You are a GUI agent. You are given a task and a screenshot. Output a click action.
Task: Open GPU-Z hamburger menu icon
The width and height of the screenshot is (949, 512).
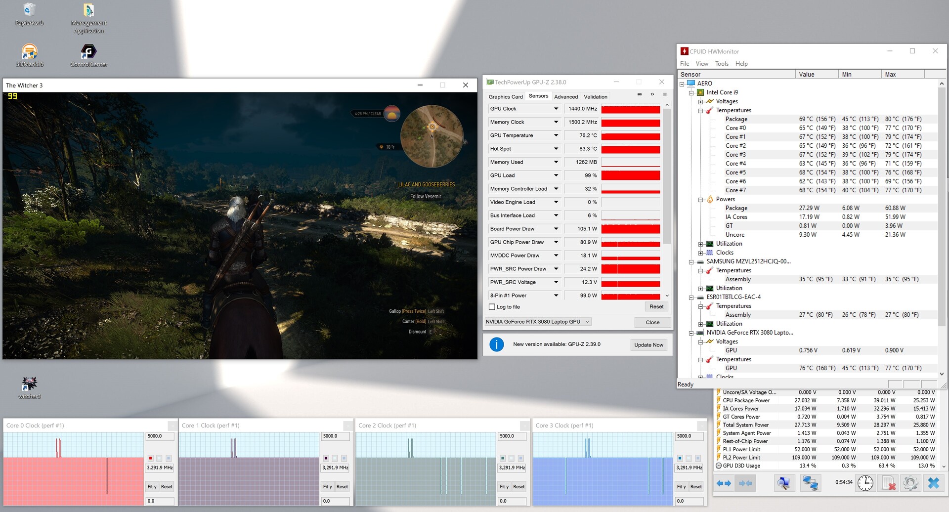[665, 94]
